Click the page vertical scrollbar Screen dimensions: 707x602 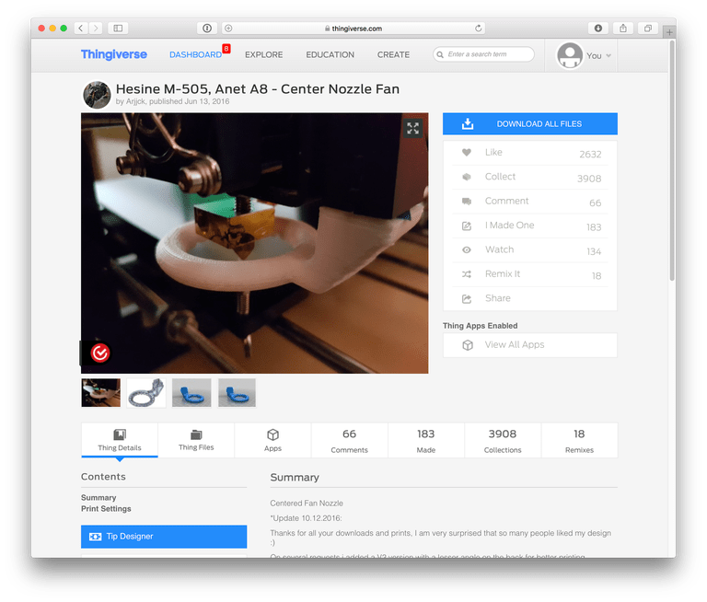[x=672, y=162]
